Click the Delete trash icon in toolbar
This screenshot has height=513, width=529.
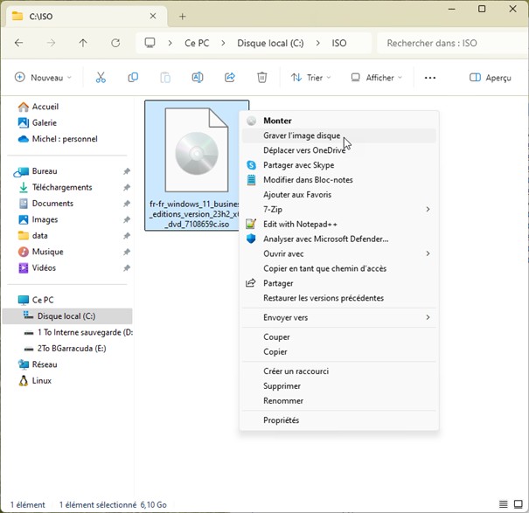(262, 78)
